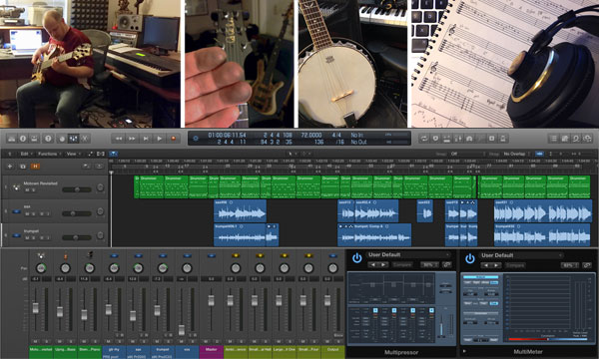Click the red Record button
Screen dimensions: 599x359
[x=173, y=139]
